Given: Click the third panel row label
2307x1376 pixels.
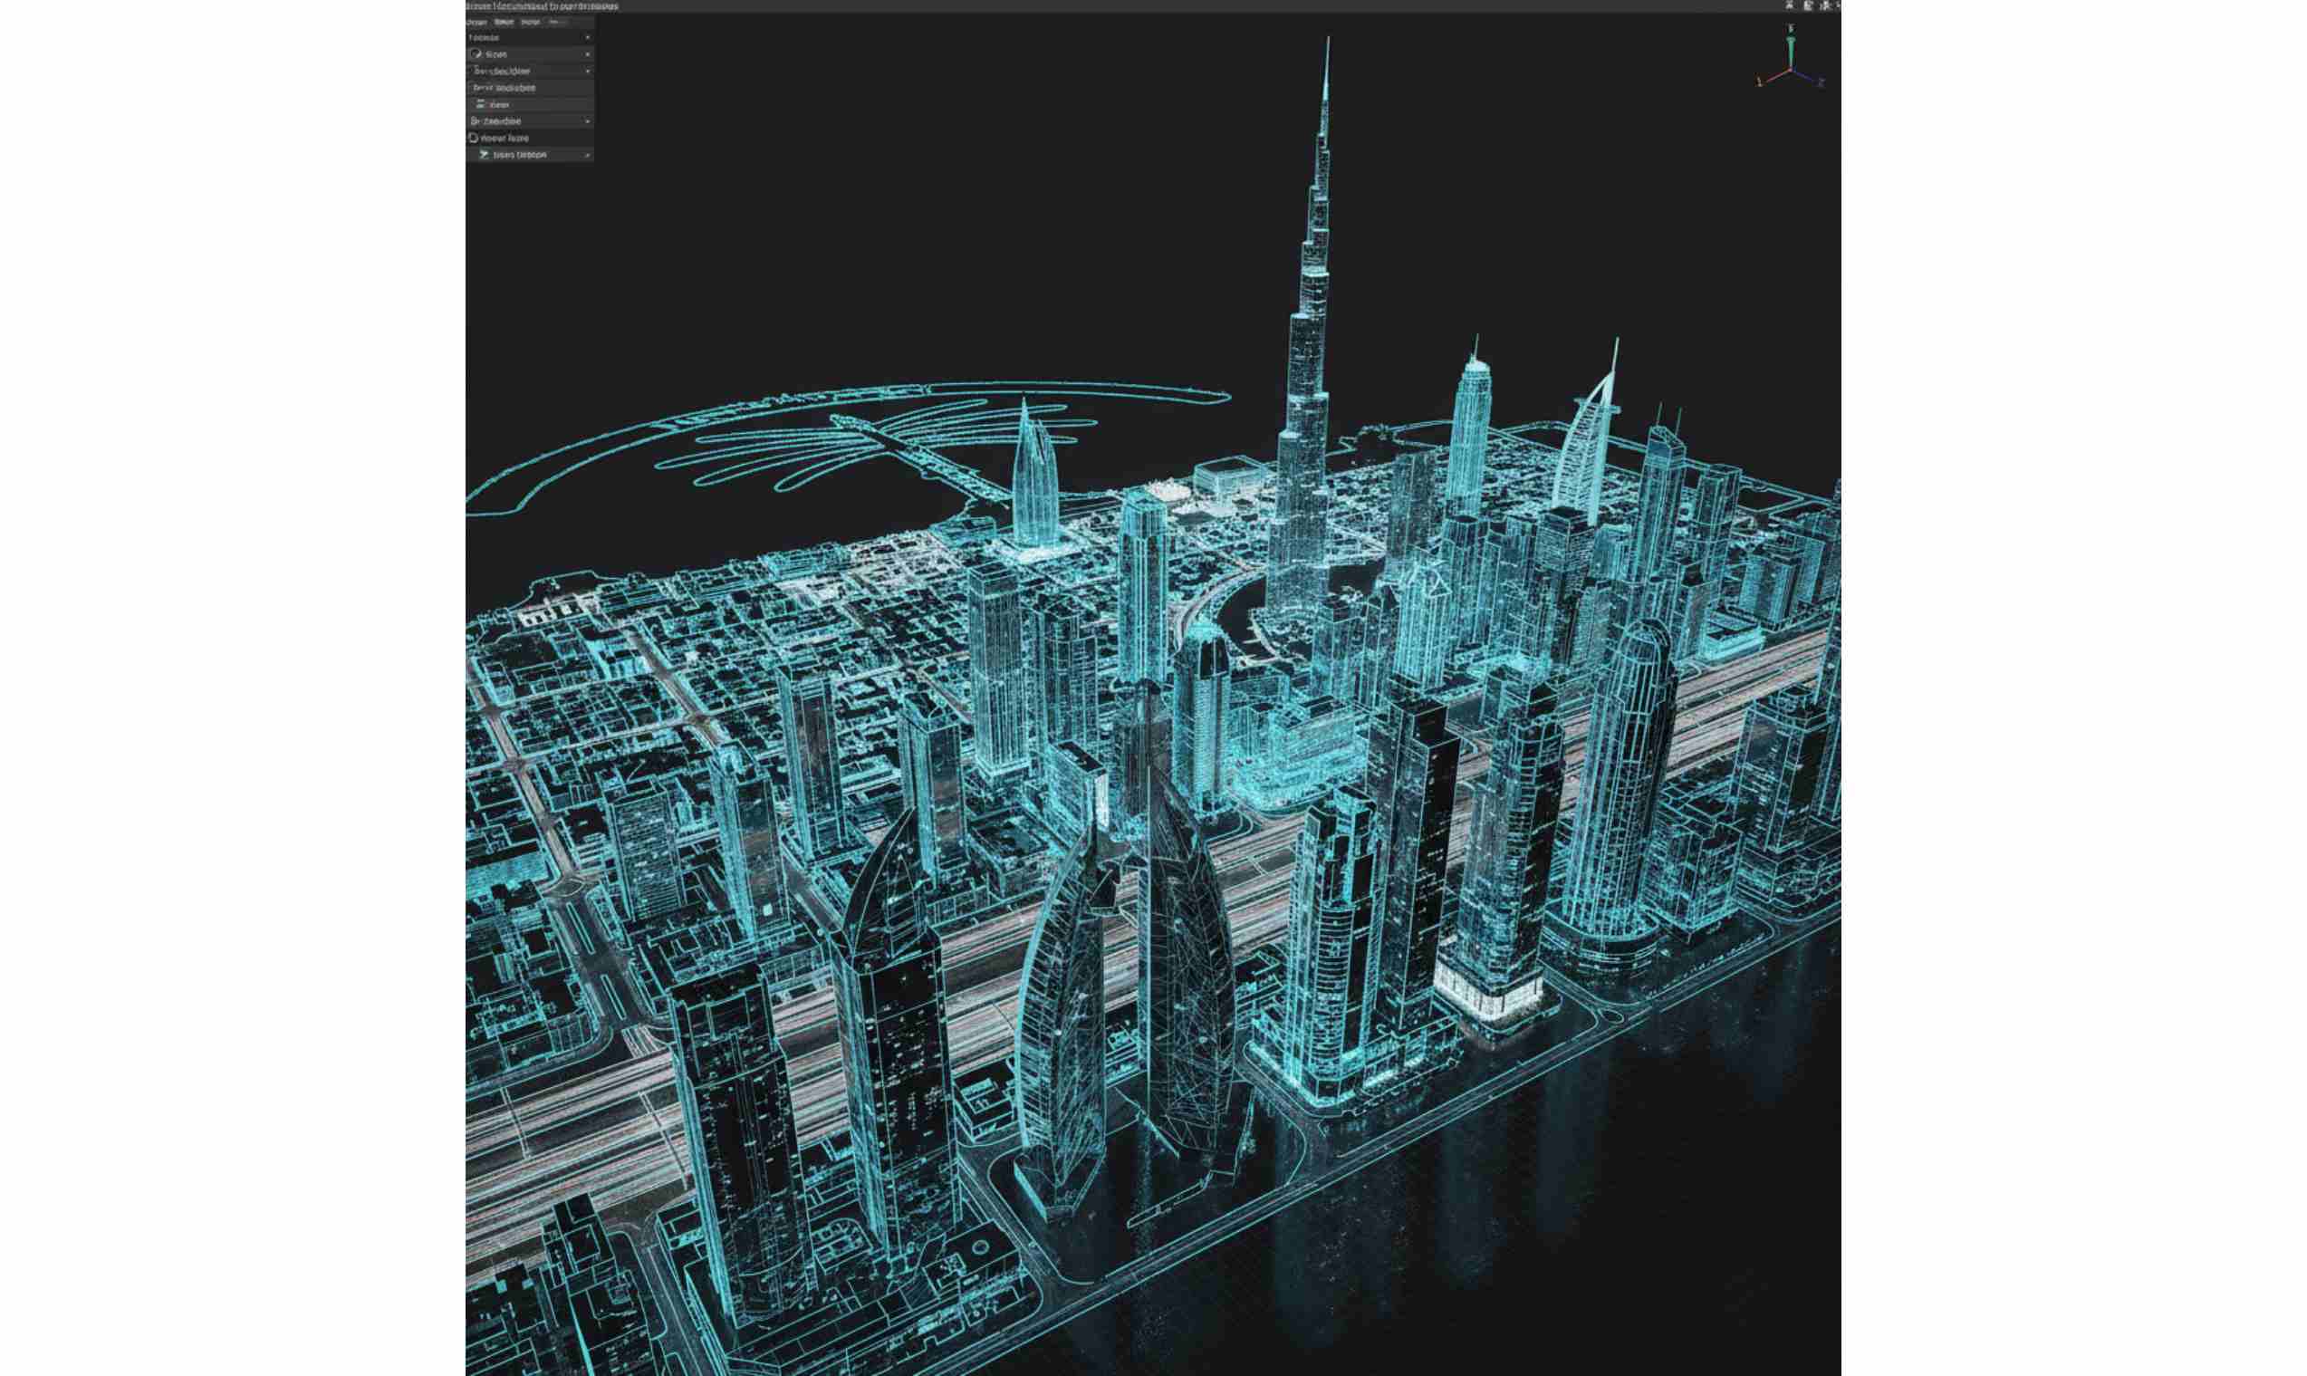Looking at the screenshot, I should pos(503,72).
